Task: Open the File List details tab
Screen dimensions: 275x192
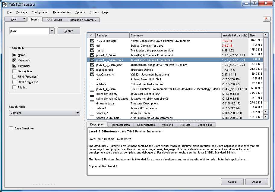Action: [185, 125]
